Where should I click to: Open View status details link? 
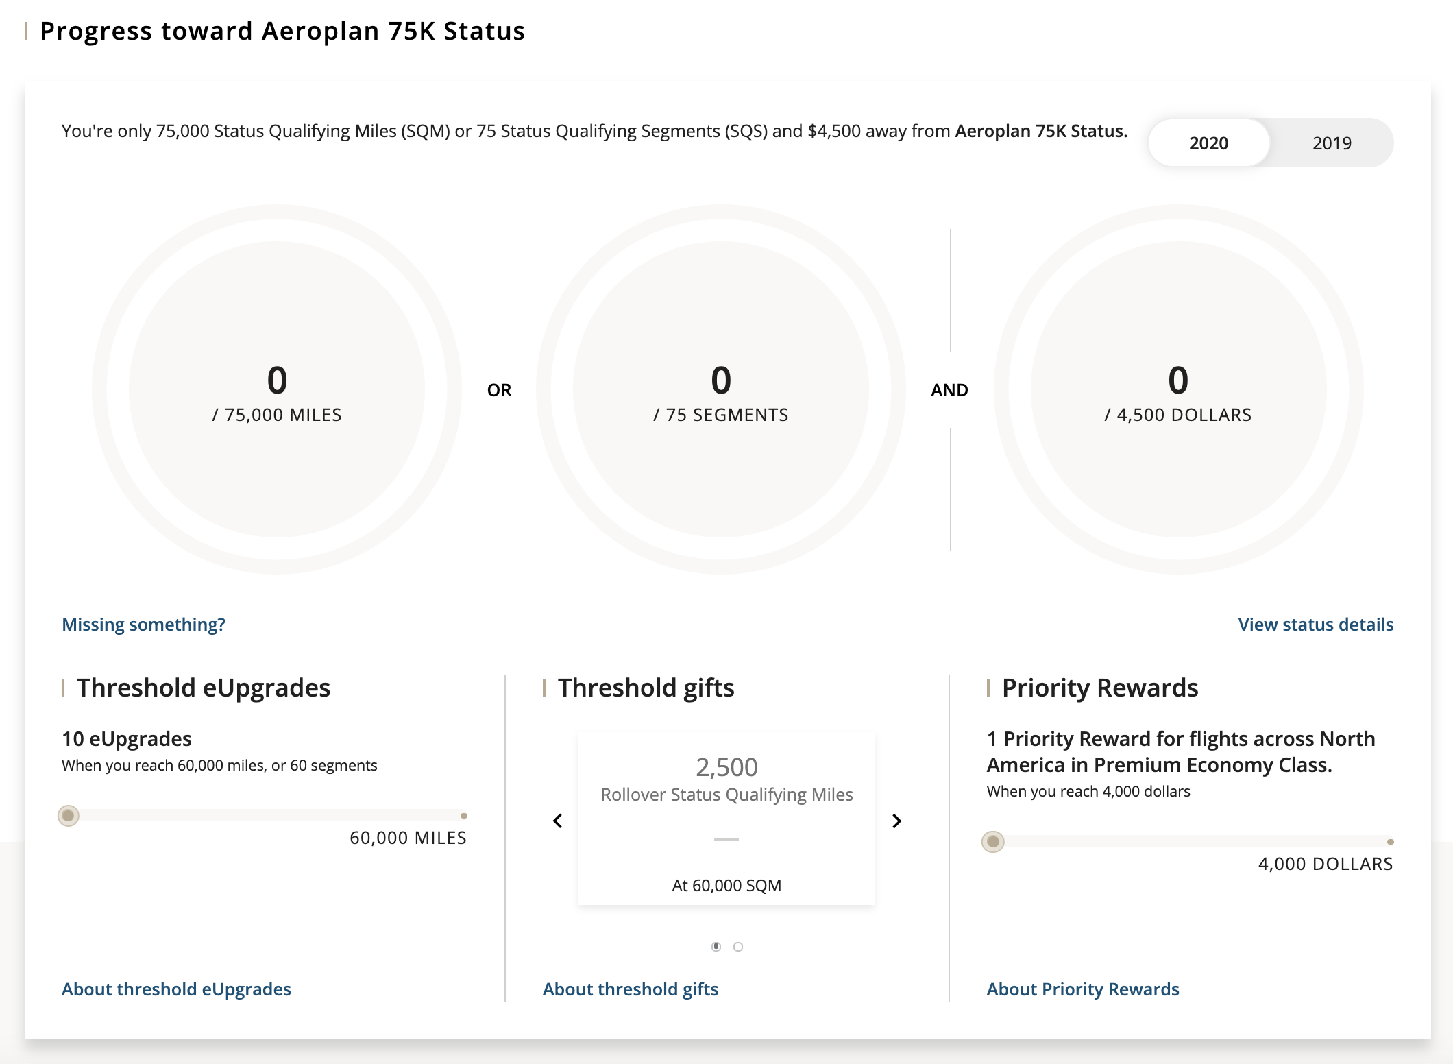tap(1315, 625)
